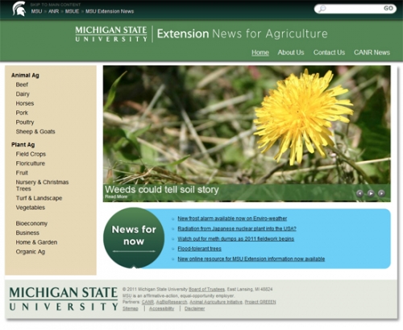Open the Home & Garden category
403x330 pixels.
(36, 242)
